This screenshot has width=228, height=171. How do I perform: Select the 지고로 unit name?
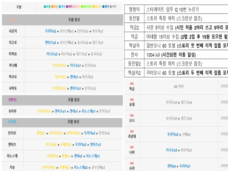(13, 43)
